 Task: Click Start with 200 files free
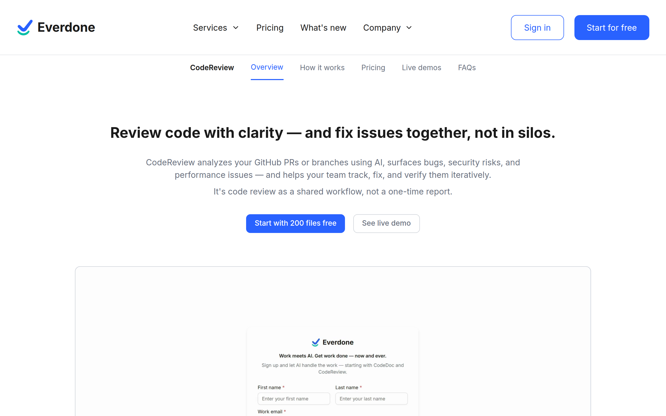pos(295,223)
